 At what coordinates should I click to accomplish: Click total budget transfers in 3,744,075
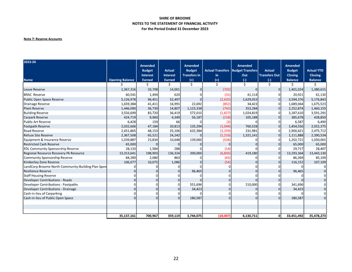point(194,216)
